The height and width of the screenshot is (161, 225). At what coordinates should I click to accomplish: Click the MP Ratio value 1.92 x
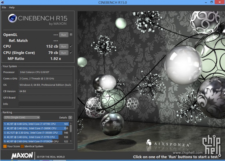(56, 59)
